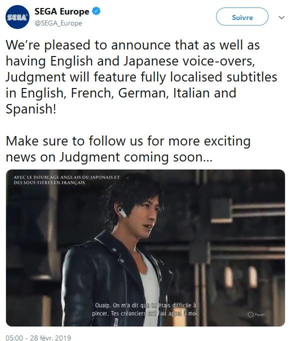290x341 pixels.
Task: Click the word 'Spanish!' in the tweet
Action: tap(31, 108)
